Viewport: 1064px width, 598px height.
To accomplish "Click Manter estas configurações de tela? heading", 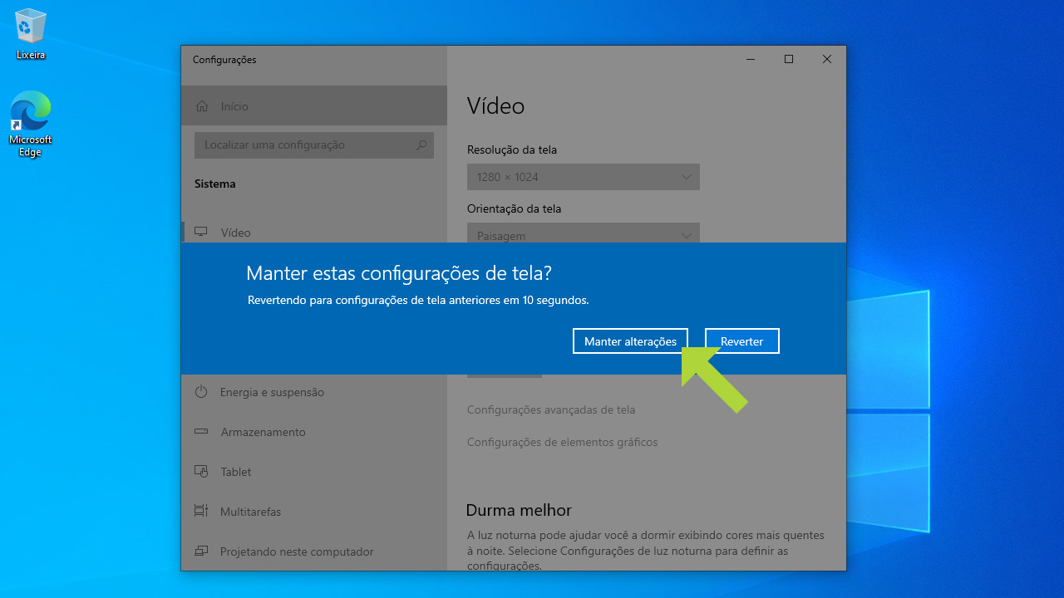I will point(399,273).
